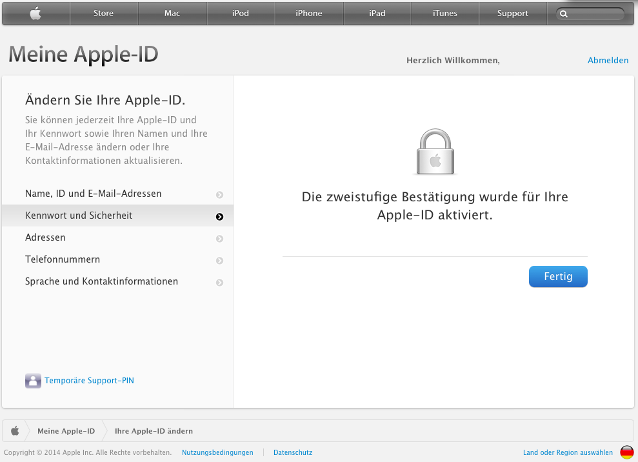
Task: Open the Mac tab in the navigation bar
Action: pos(172,14)
